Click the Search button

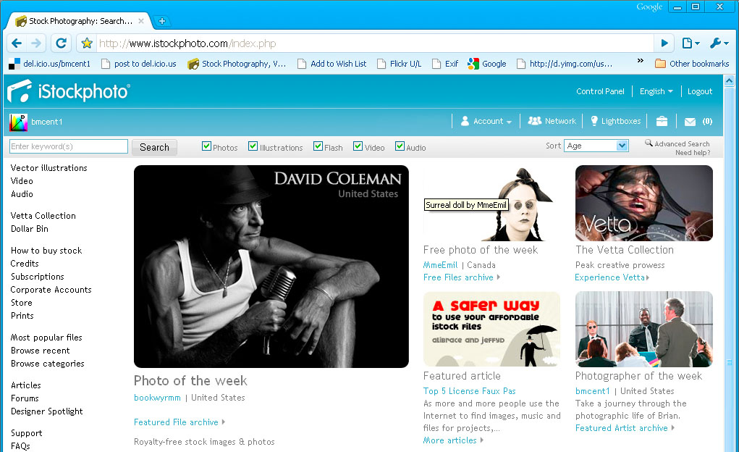tap(154, 147)
